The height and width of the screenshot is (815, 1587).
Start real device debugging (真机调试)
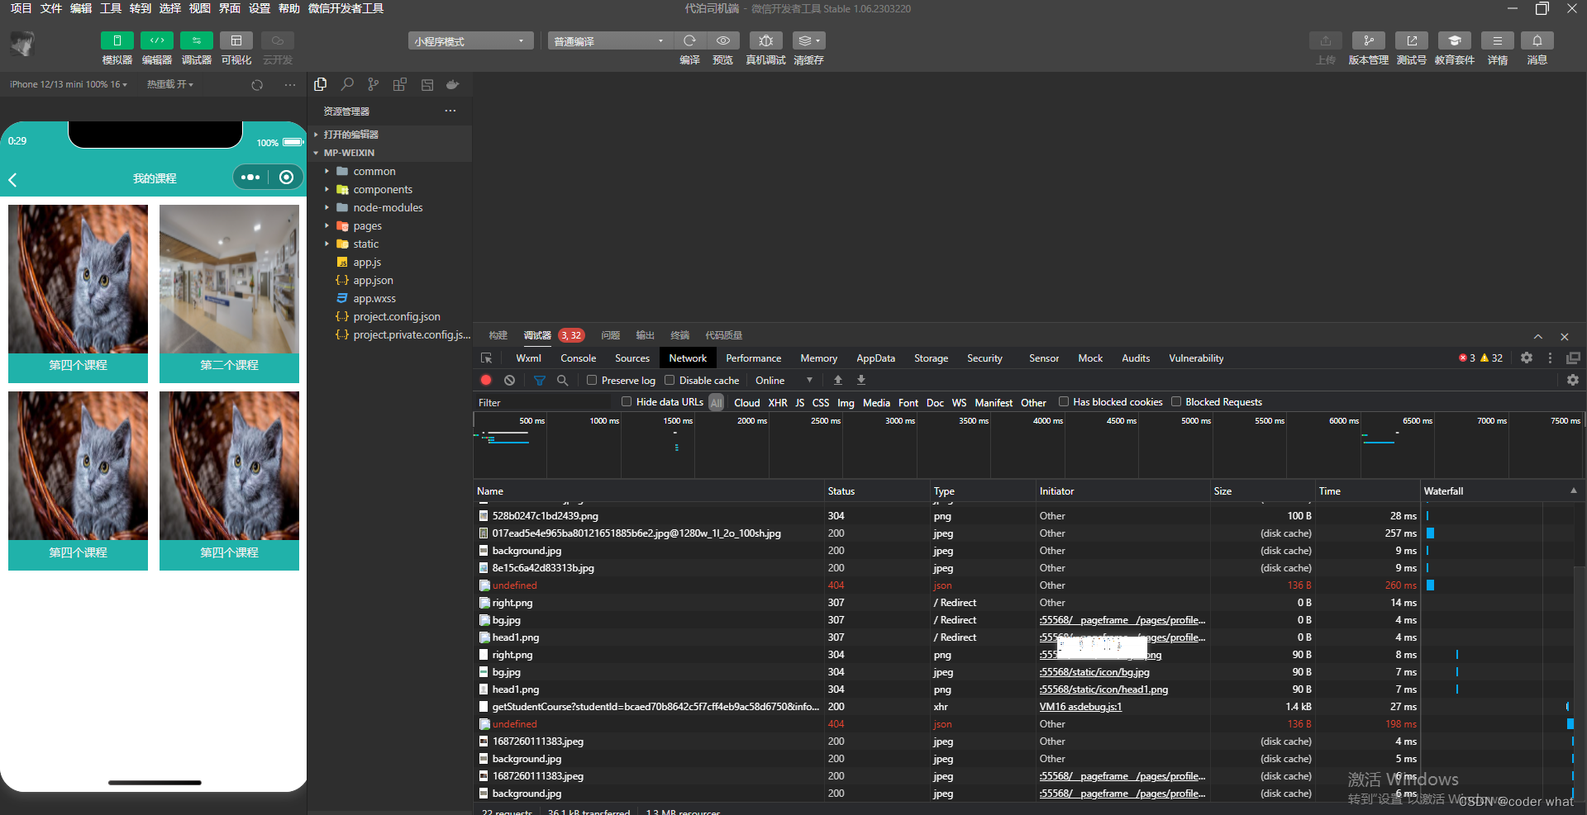pos(765,40)
